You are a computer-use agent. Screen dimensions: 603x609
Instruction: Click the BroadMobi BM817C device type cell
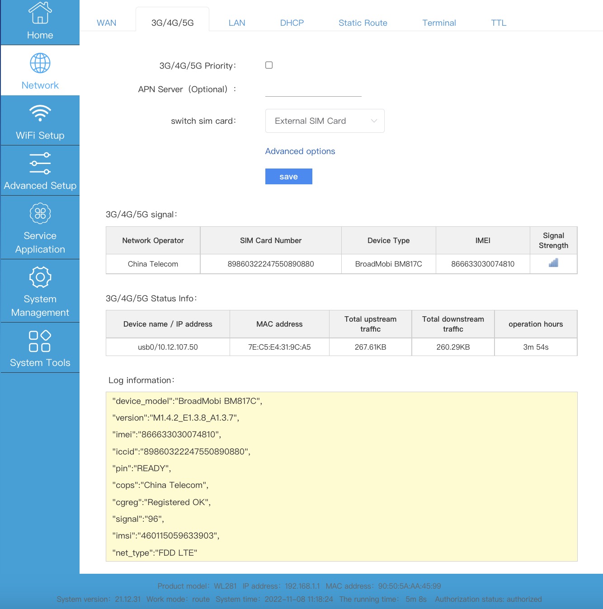click(389, 264)
